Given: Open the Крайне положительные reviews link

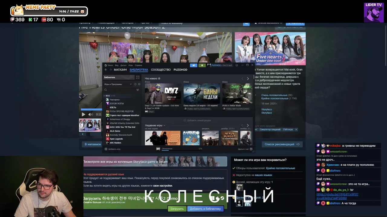Looking at the screenshot, I should [275, 99].
